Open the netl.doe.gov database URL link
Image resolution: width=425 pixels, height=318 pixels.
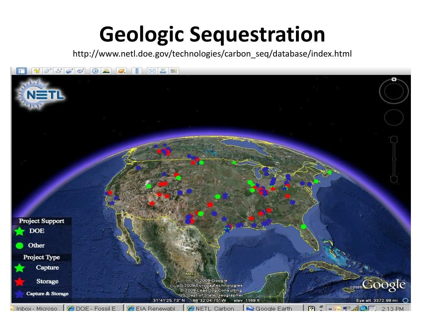click(212, 53)
